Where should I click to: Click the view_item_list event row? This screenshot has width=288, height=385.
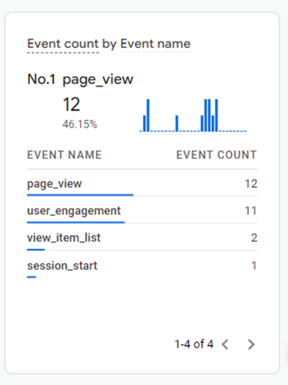142,237
